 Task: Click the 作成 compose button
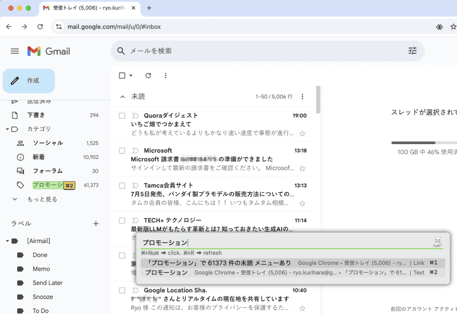click(x=29, y=81)
